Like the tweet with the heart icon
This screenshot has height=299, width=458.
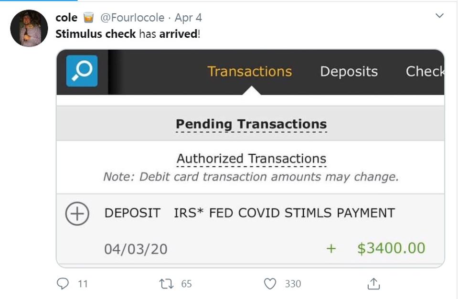[x=270, y=284]
